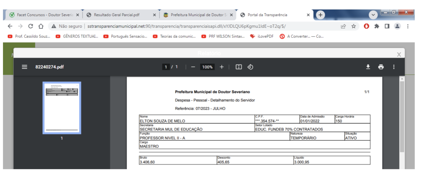Open the tab search dropdown
This screenshot has width=429, height=195.
(373, 15)
